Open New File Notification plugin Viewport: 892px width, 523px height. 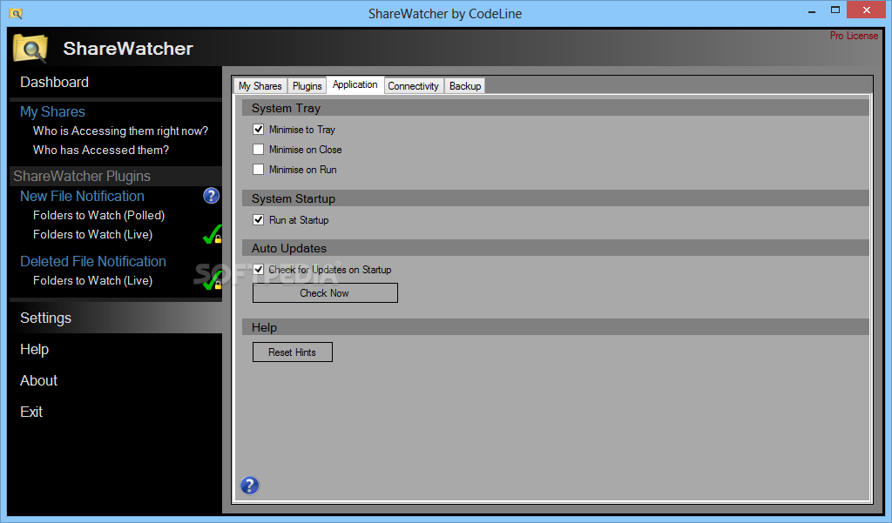tap(82, 196)
